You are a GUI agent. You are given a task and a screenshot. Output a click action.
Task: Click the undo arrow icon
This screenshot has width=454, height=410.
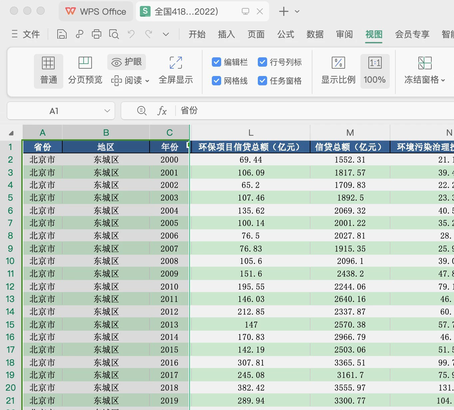point(131,34)
